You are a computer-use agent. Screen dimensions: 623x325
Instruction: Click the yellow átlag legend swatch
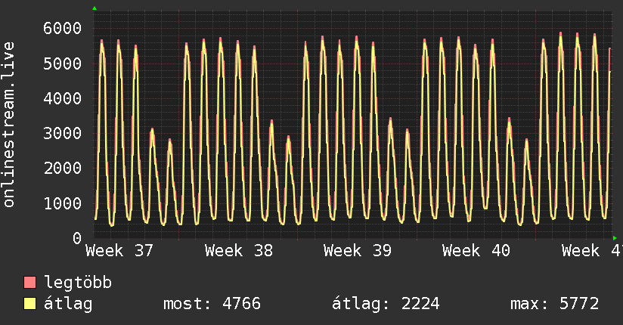point(29,304)
